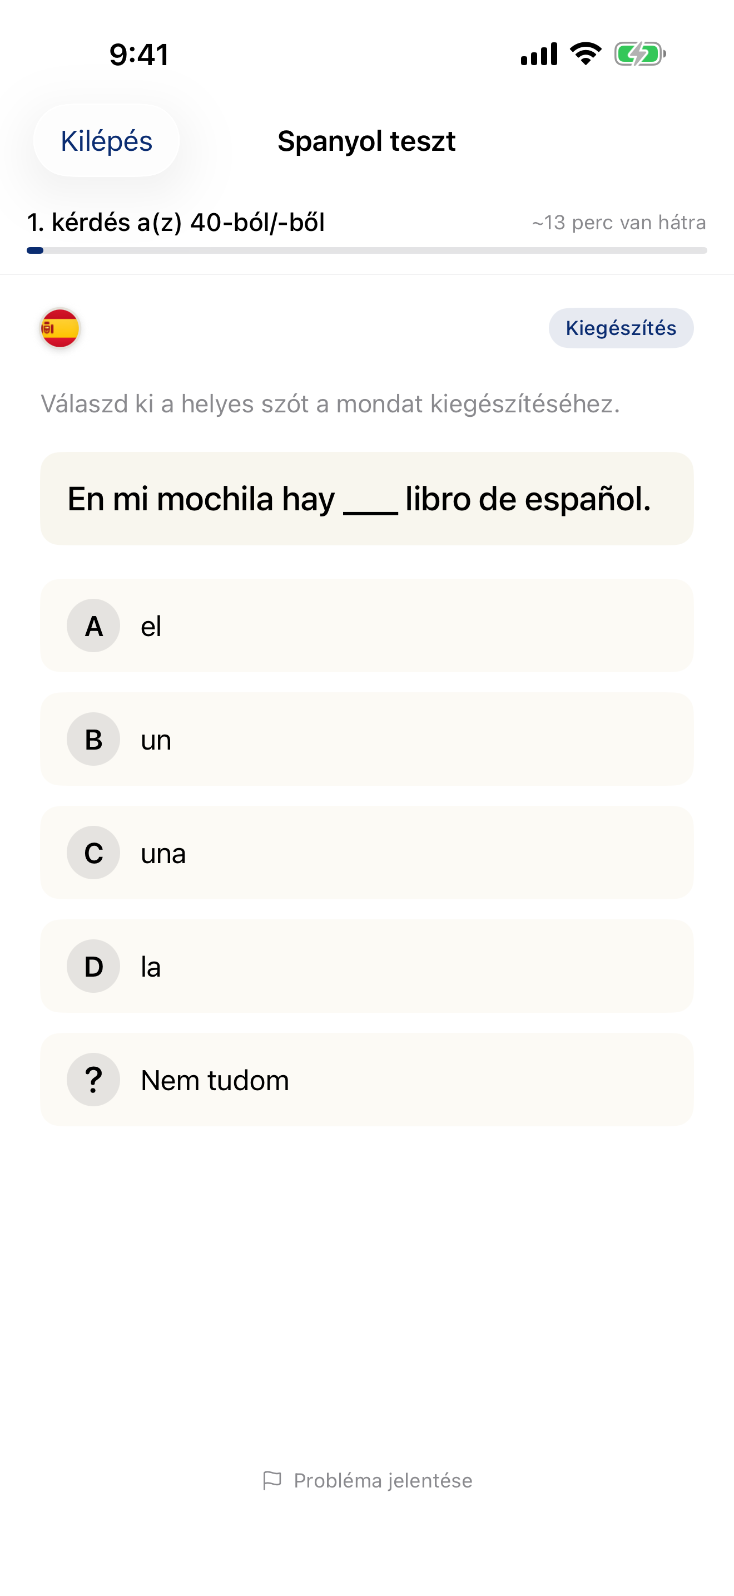This screenshot has width=734, height=1596.
Task: Tap the blank in the Spanish sentence
Action: point(370,503)
